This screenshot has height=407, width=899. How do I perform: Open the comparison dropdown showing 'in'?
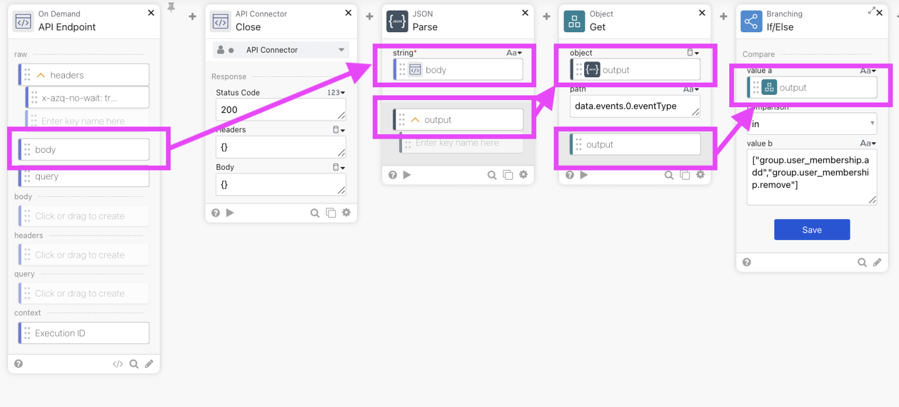click(812, 124)
